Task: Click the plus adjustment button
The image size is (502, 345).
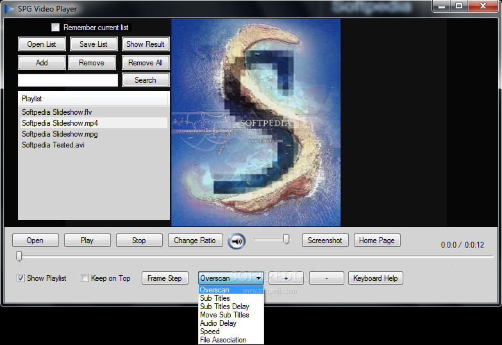Action: pyautogui.click(x=286, y=278)
